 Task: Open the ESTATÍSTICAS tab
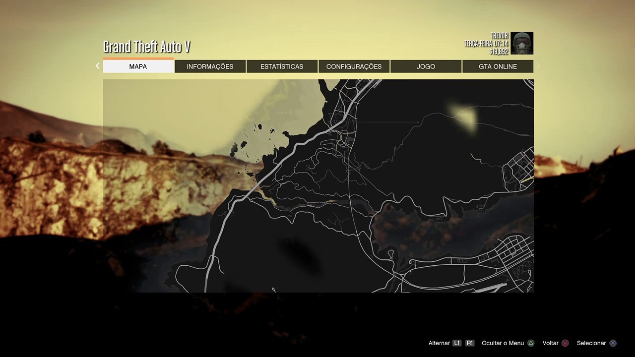(282, 66)
